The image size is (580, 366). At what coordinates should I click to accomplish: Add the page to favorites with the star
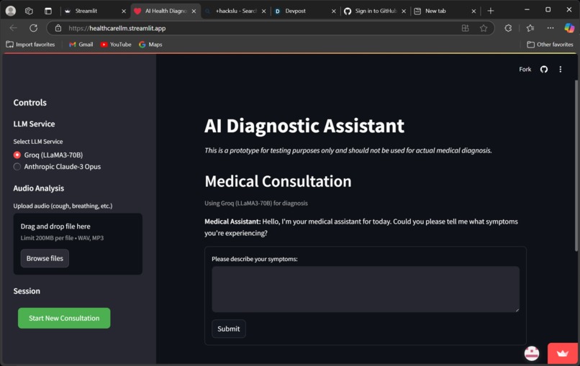(x=484, y=28)
